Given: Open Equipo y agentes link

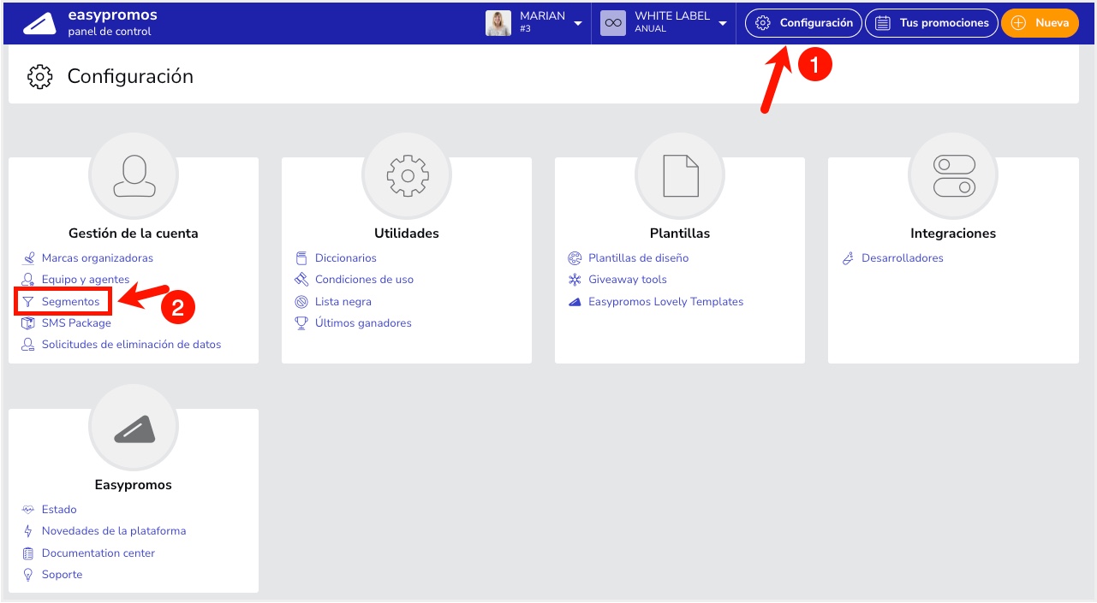Looking at the screenshot, I should tap(86, 280).
